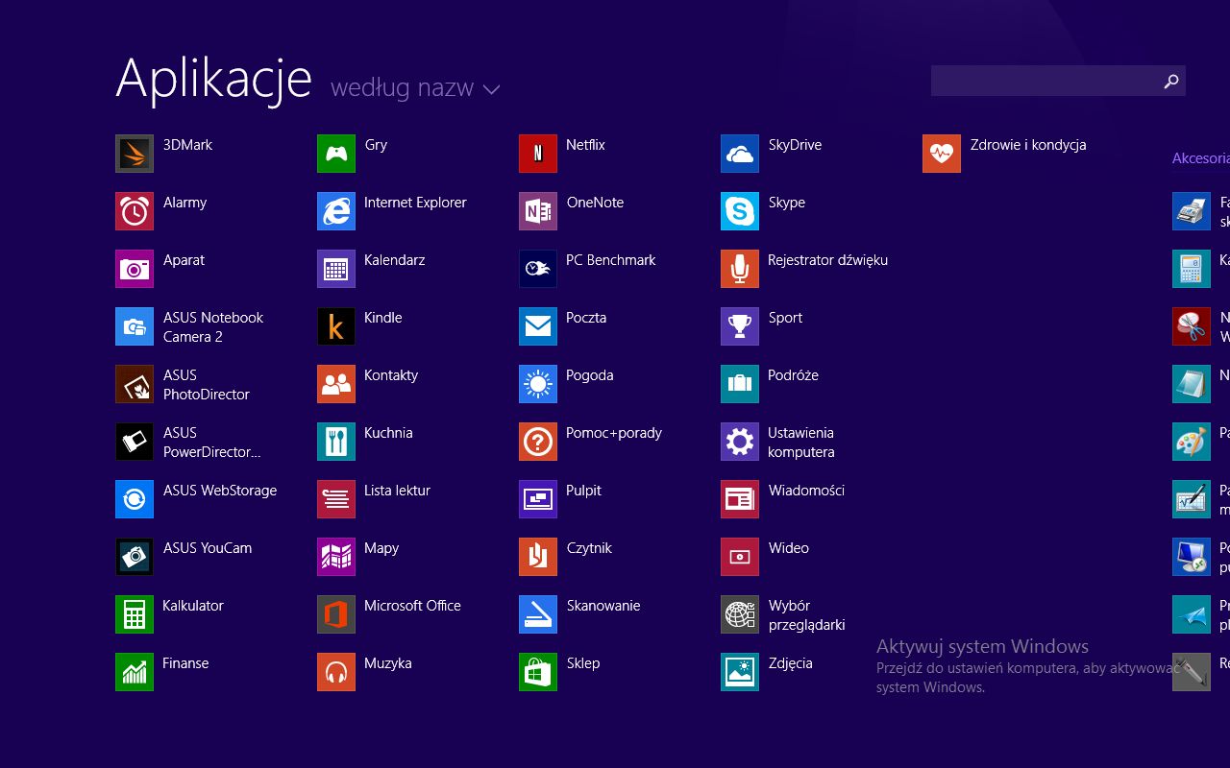Open the Finanse chart icon
The height and width of the screenshot is (768, 1230).
point(135,672)
